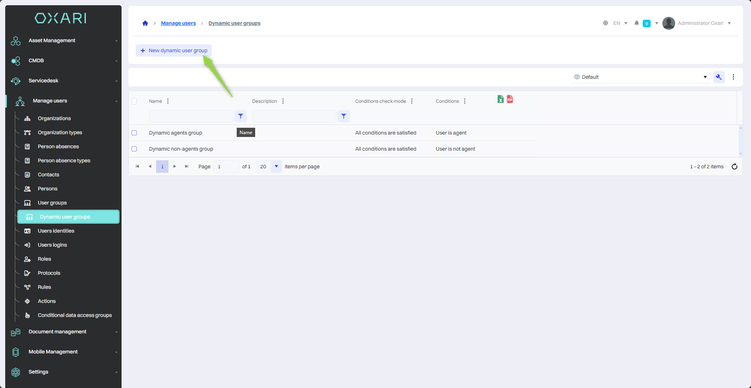Open User groups in sidebar

(x=52, y=203)
